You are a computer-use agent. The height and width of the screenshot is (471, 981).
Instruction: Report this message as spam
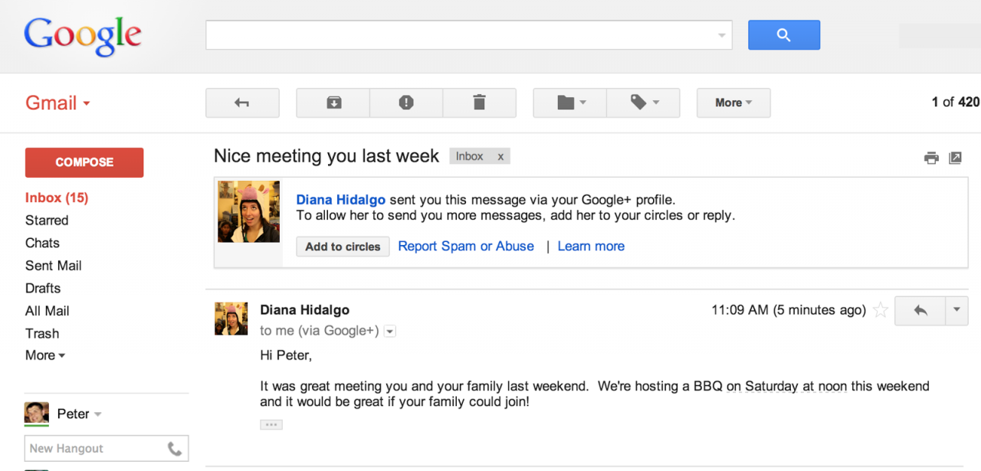405,102
